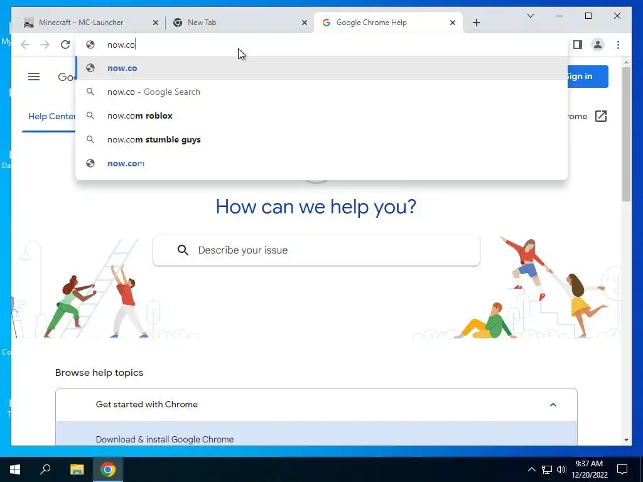
Task: Close the Google Chrome Help tab
Action: click(x=453, y=23)
